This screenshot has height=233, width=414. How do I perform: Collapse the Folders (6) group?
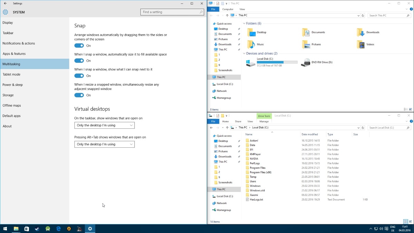(x=244, y=23)
